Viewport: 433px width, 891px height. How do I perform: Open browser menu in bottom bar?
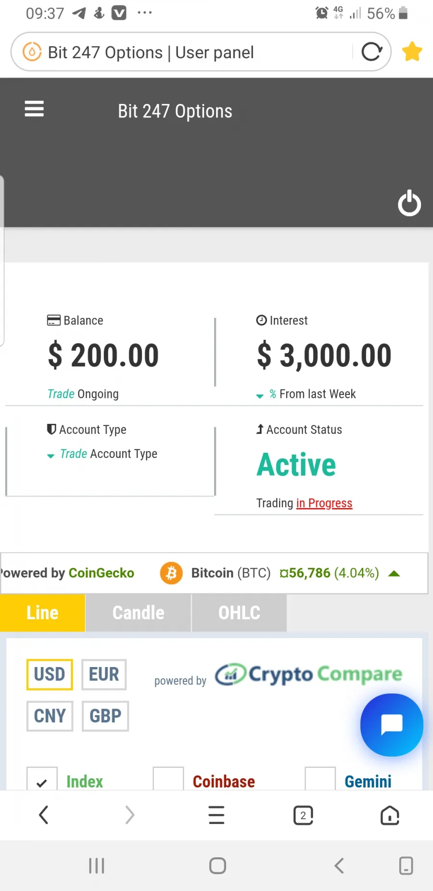point(216,815)
